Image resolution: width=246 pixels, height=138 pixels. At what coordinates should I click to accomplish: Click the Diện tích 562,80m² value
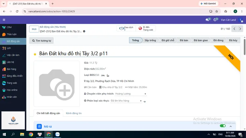pyautogui.click(x=100, y=69)
